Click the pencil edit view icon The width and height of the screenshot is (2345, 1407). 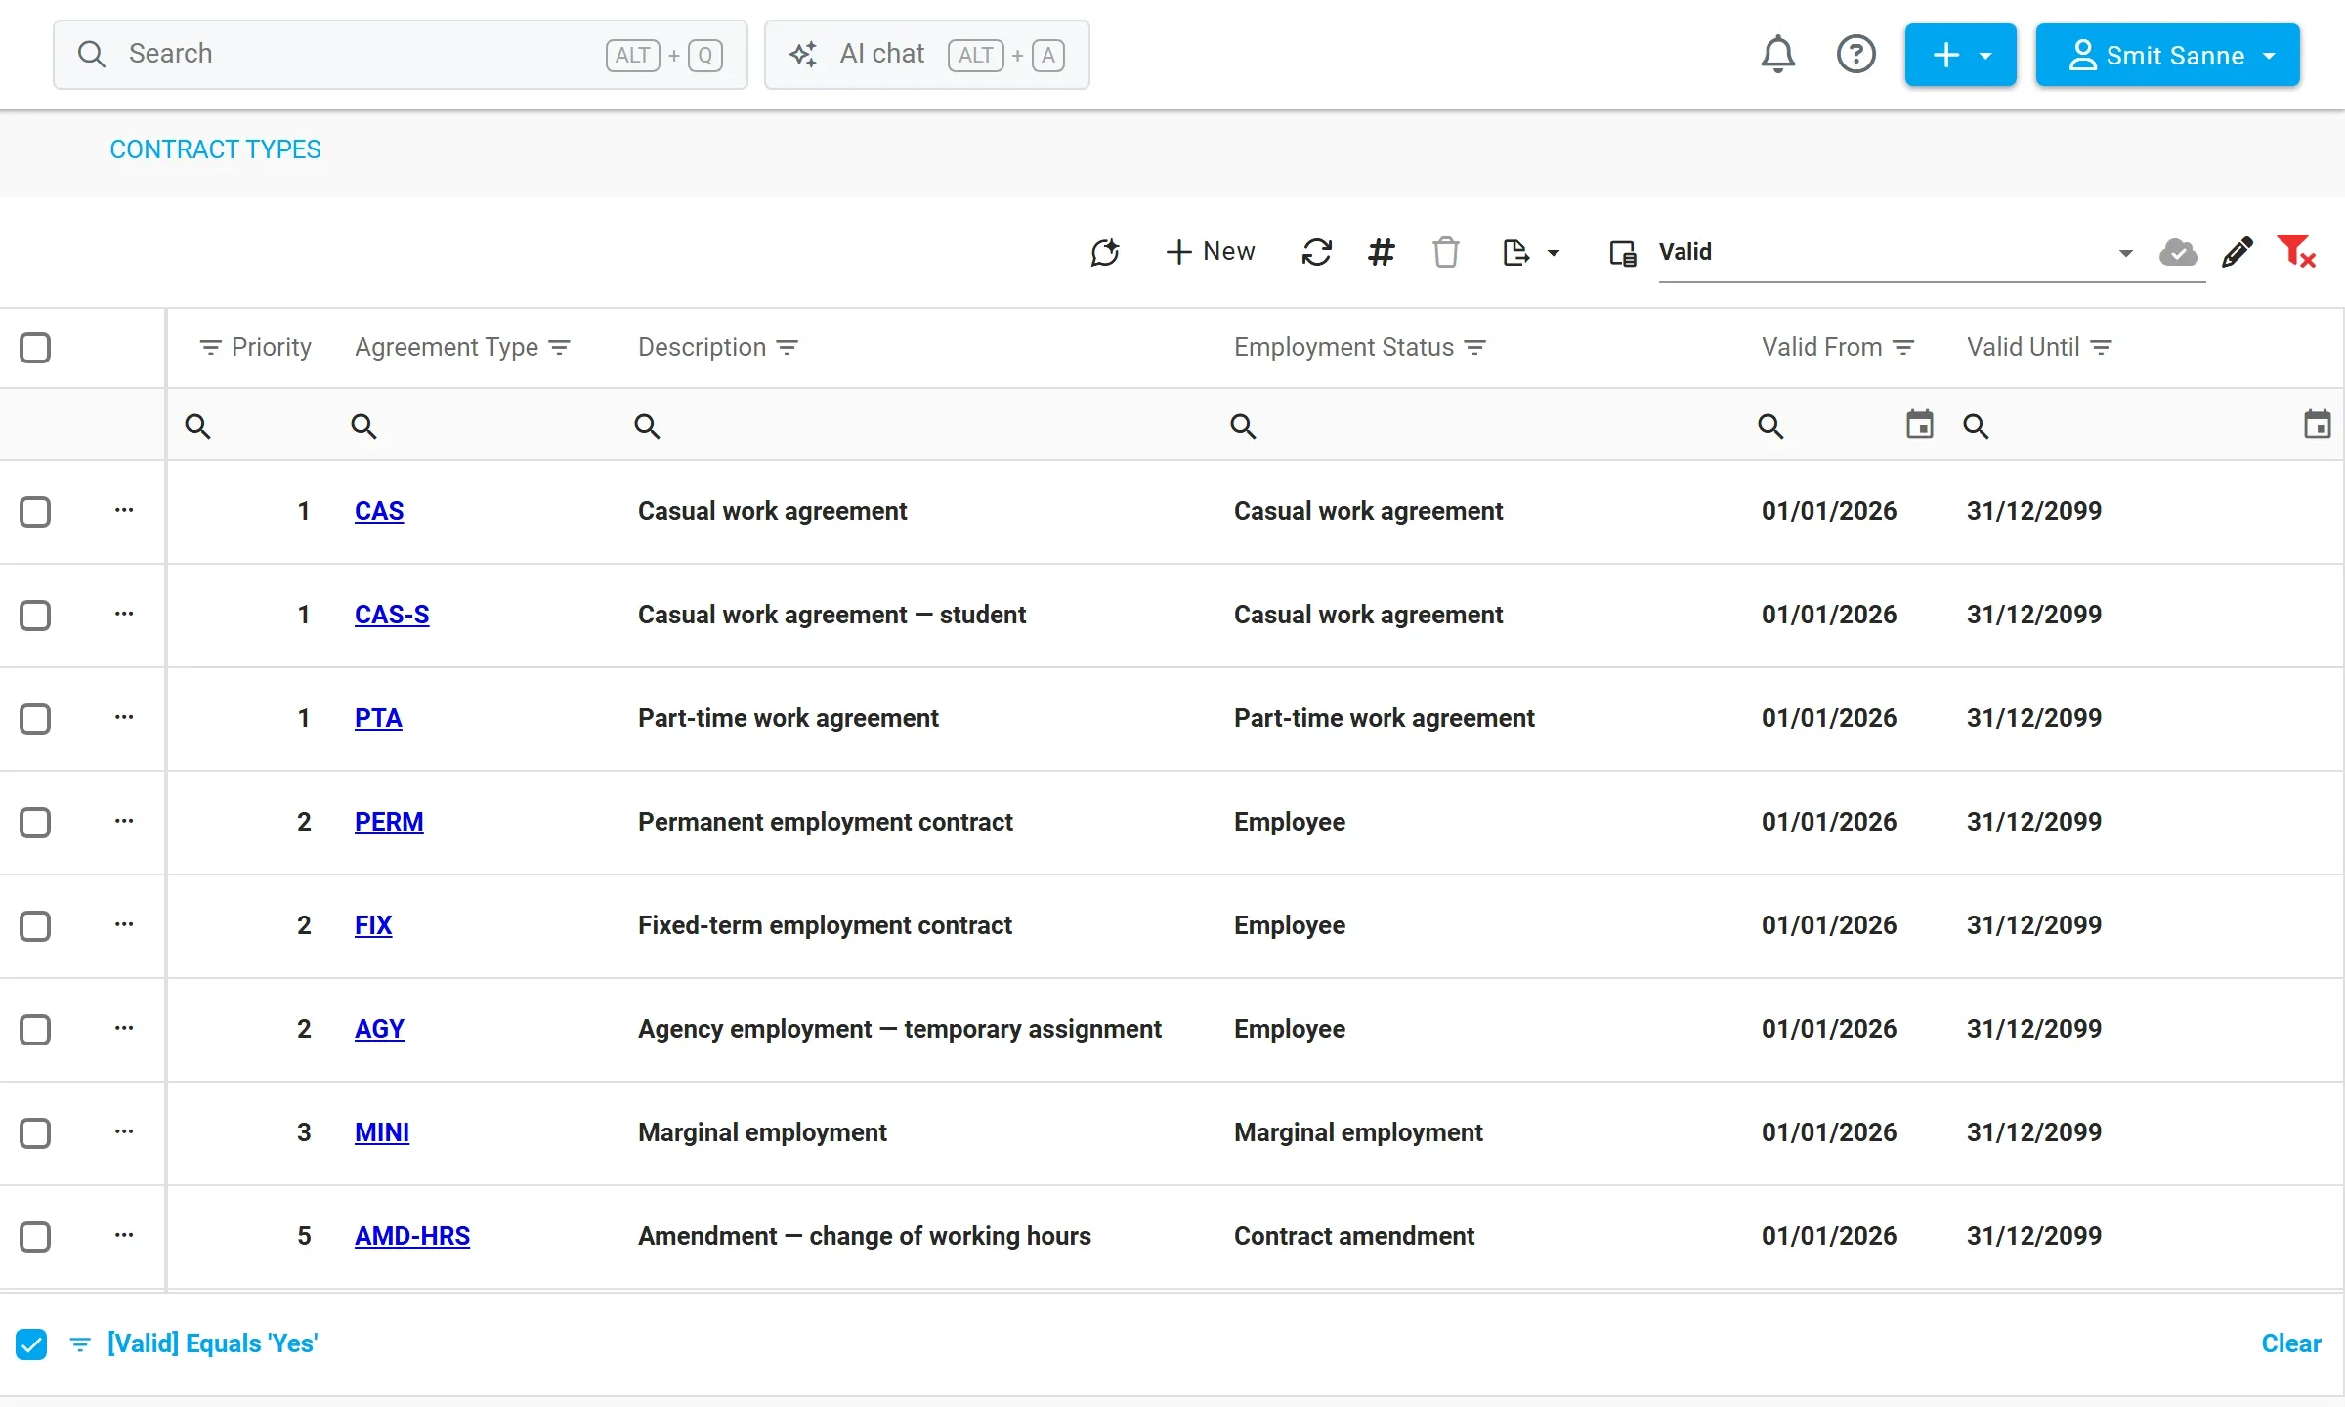[x=2237, y=252]
